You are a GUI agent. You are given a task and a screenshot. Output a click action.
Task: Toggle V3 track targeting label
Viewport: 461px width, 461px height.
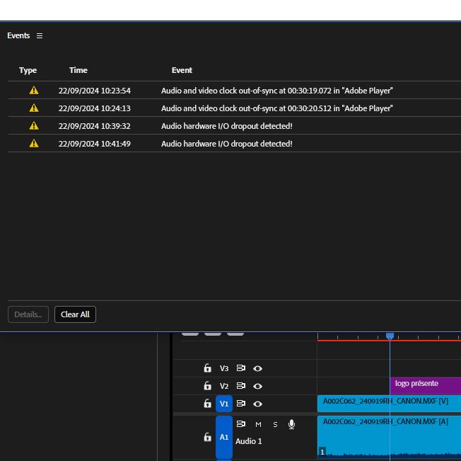[x=224, y=368]
